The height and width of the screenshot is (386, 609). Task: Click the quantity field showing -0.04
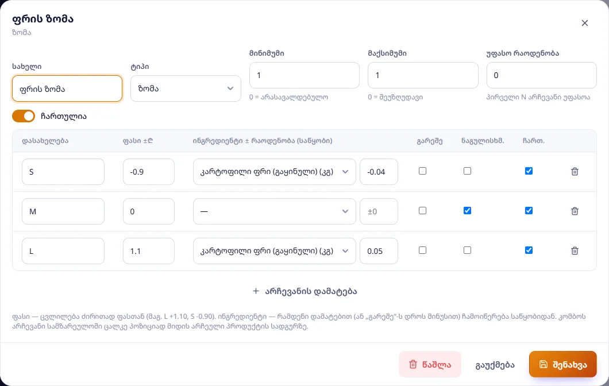point(379,172)
